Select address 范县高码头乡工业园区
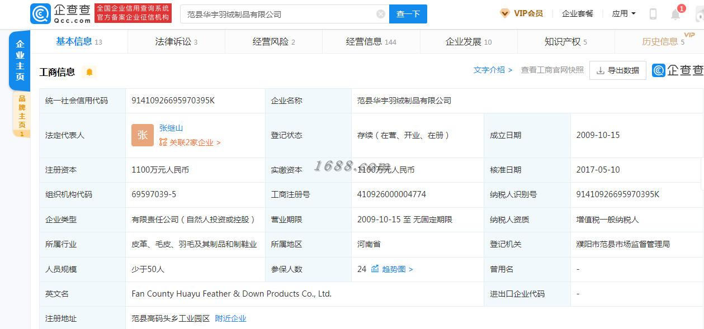704x329 pixels. click(x=171, y=318)
